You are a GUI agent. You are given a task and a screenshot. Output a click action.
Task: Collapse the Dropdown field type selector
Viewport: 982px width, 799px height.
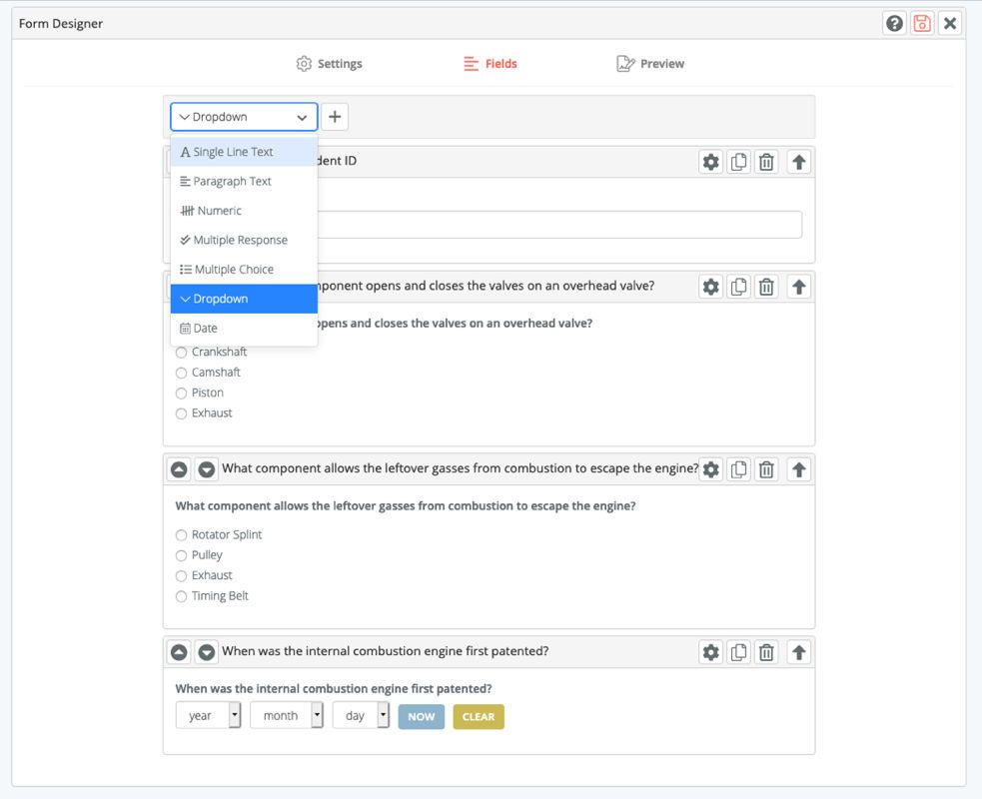click(244, 117)
